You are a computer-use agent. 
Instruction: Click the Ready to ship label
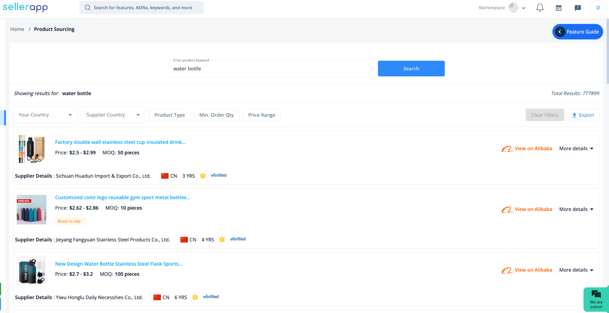coord(70,221)
